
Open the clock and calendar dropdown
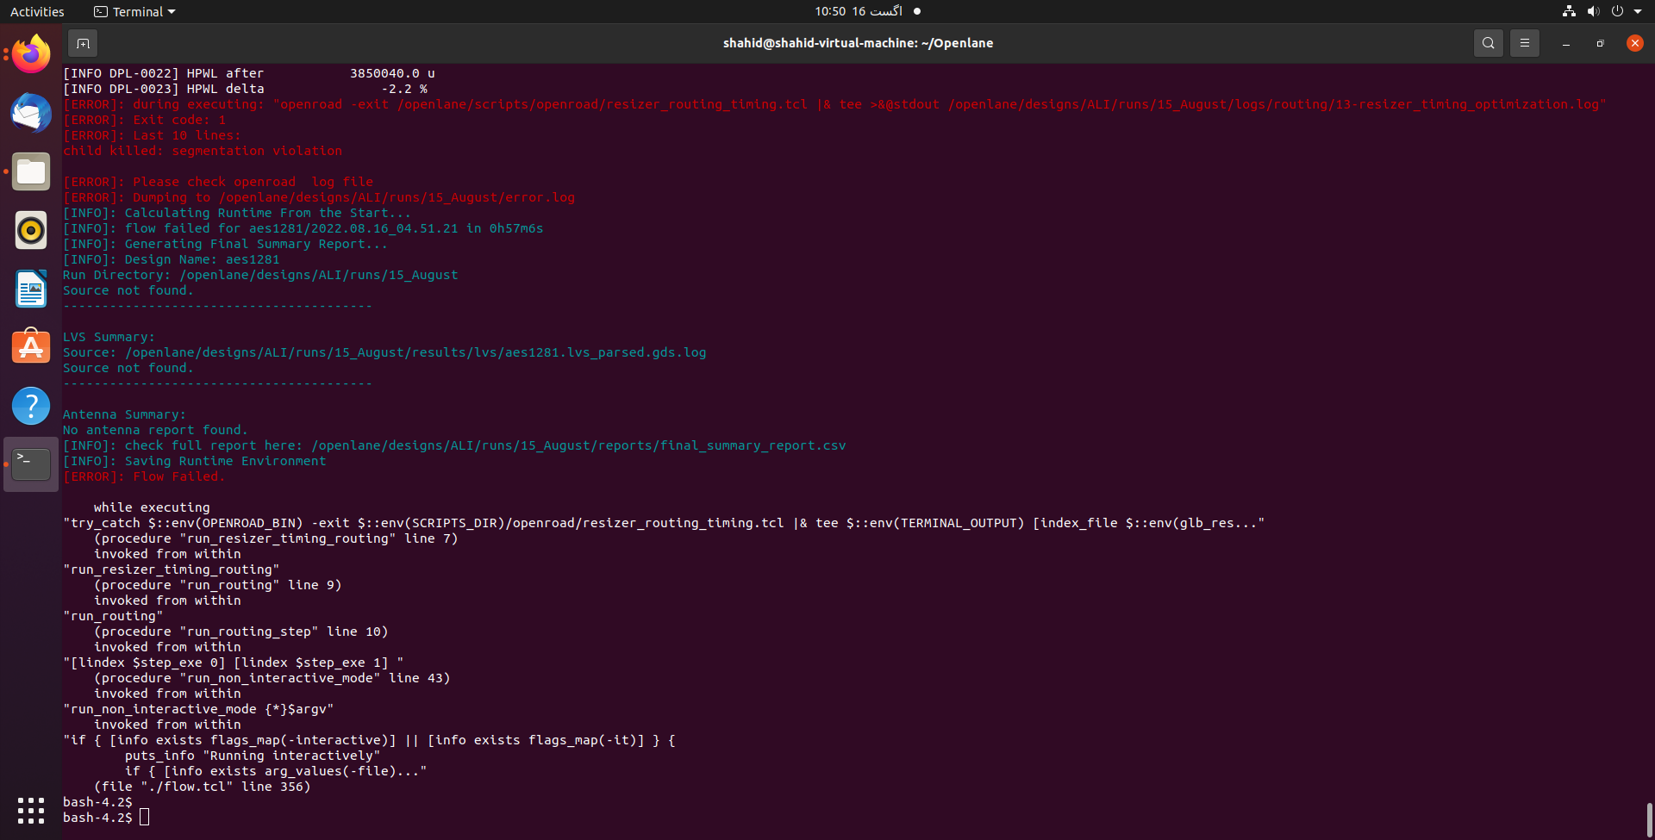point(858,11)
